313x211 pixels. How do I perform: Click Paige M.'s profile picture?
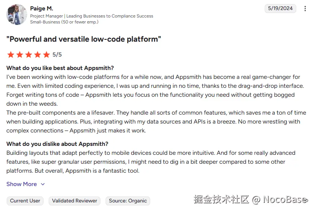[x=17, y=15]
